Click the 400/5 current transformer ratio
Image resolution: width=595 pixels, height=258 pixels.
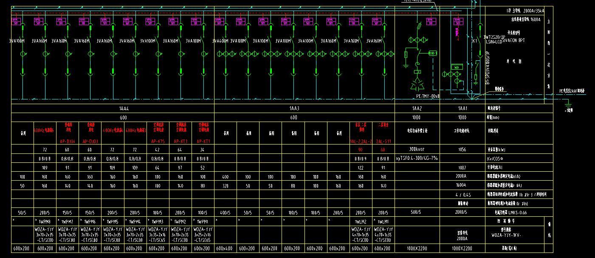tap(226, 212)
